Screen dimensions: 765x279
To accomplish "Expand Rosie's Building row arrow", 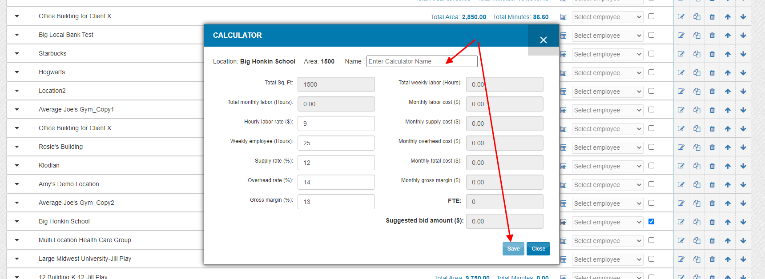I will (x=16, y=147).
